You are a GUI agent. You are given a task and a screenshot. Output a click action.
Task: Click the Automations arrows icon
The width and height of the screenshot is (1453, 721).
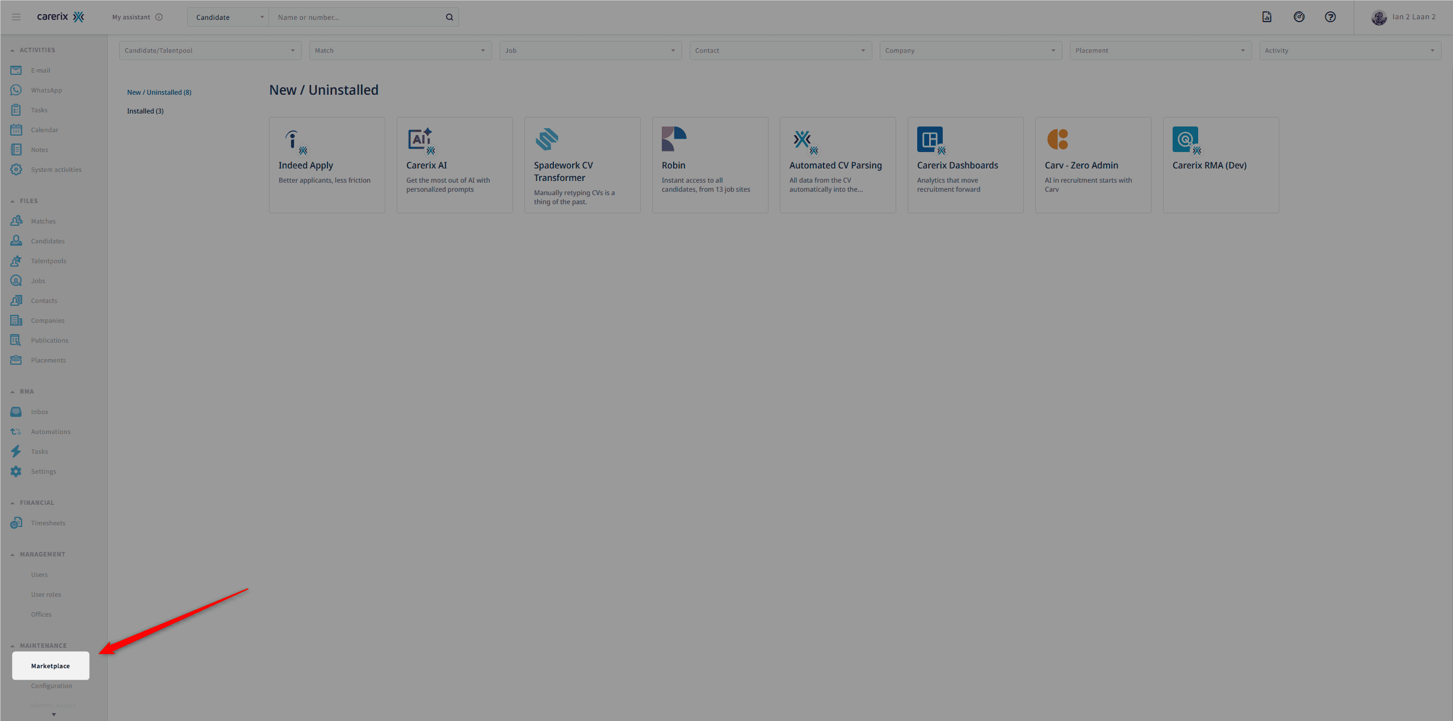(16, 432)
